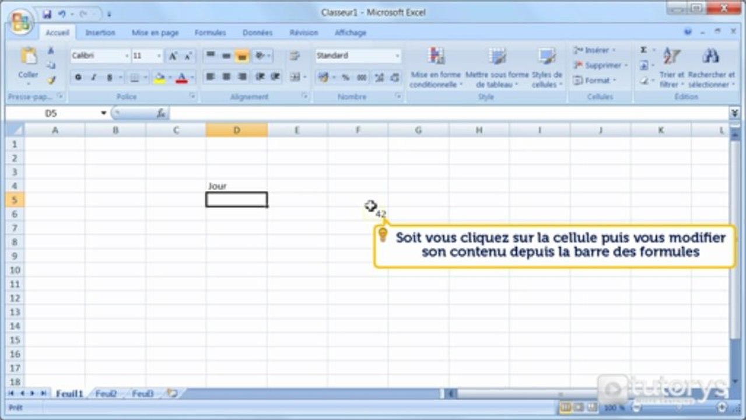Toggle underline formatting (S)
This screenshot has height=420, width=746.
[x=109, y=77]
